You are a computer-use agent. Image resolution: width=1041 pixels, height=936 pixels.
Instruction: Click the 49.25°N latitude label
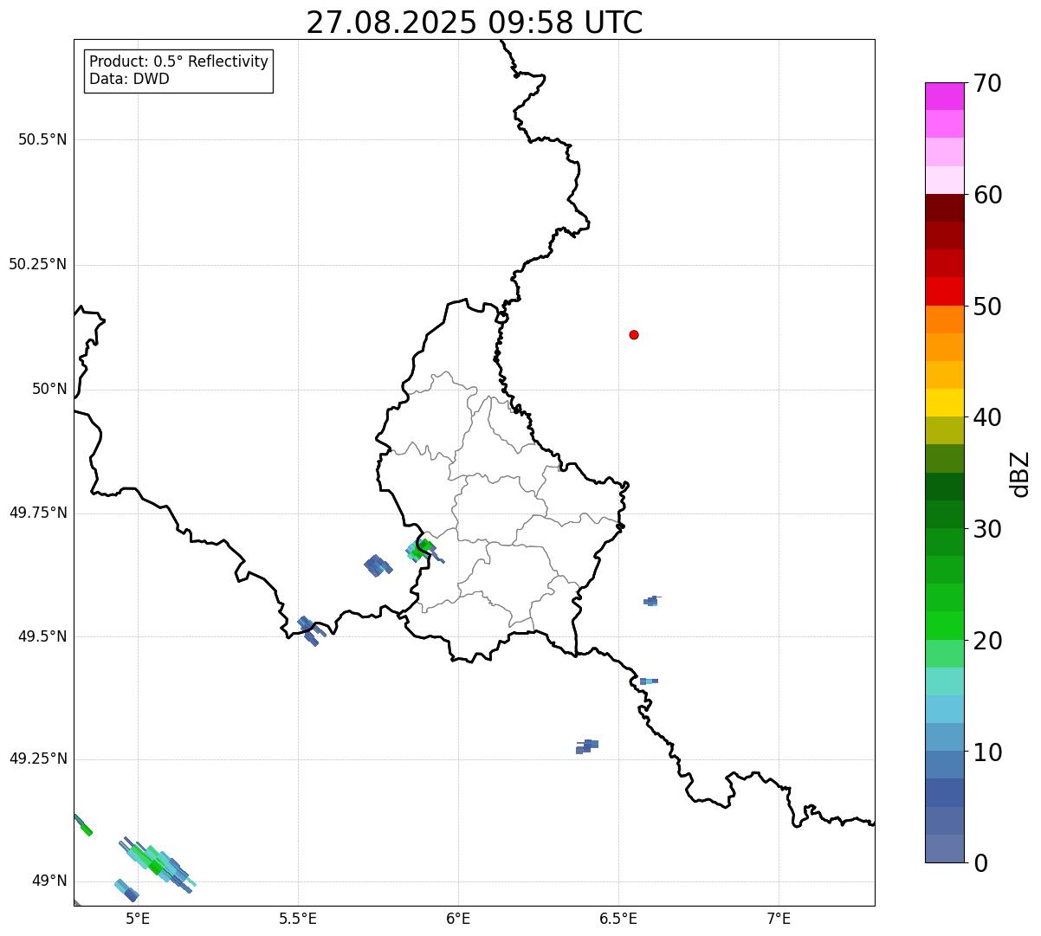pyautogui.click(x=37, y=758)
